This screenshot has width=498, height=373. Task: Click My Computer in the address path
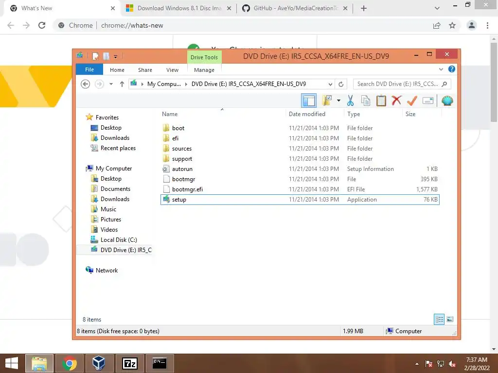(164, 84)
